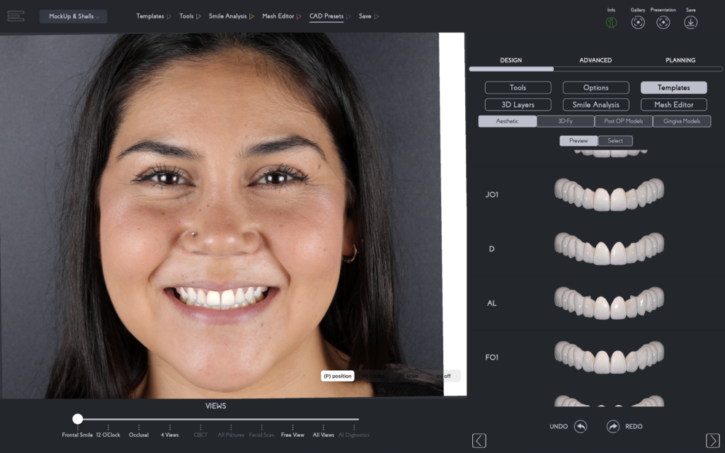The image size is (725, 453).
Task: Click the Info icon in the top bar
Action: 612,22
